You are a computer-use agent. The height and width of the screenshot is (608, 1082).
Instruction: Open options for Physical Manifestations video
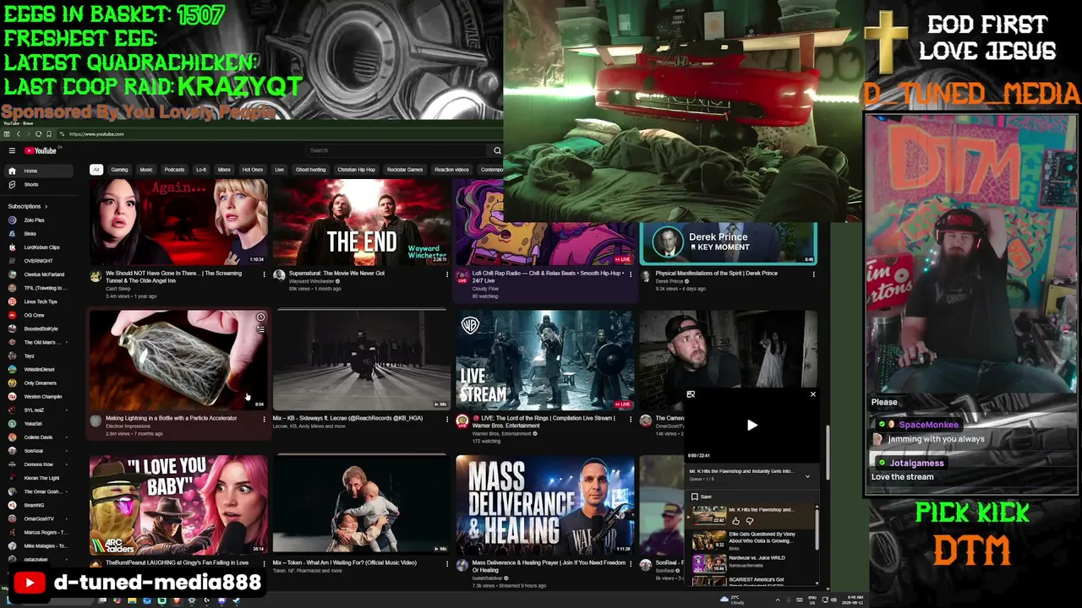(x=813, y=274)
